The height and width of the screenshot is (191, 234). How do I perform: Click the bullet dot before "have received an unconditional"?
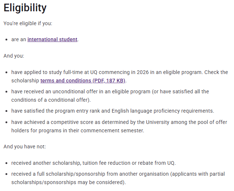click(x=7, y=91)
